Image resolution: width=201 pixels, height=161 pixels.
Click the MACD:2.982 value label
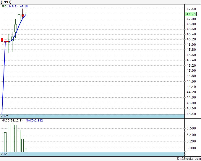click(x=34, y=121)
